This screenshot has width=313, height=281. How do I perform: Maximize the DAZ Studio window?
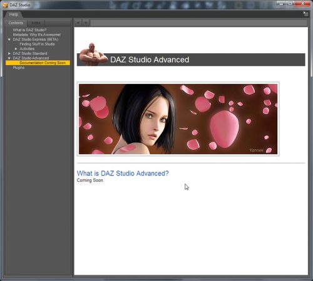(290, 3)
